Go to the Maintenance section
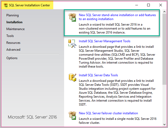 click(15, 29)
